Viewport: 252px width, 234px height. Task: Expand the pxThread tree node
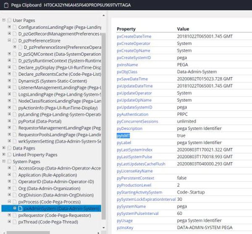pyautogui.click(x=9, y=222)
